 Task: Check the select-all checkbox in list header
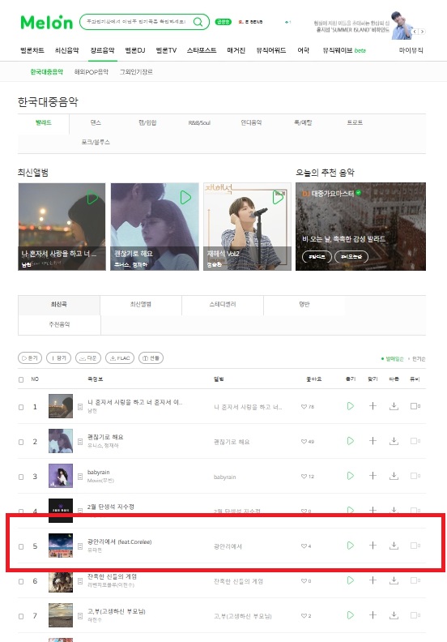tap(21, 379)
